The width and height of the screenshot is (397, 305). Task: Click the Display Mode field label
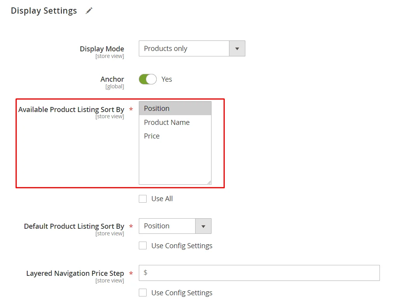click(102, 49)
